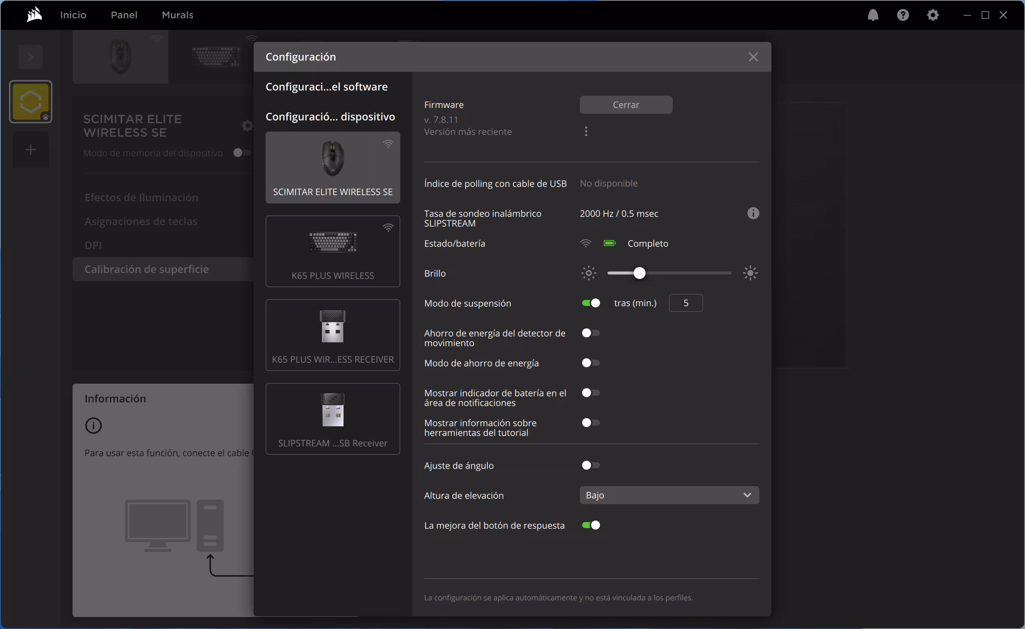Image resolution: width=1025 pixels, height=629 pixels.
Task: Click the 2000 Hz / 0.5 msec value
Action: [x=619, y=214]
